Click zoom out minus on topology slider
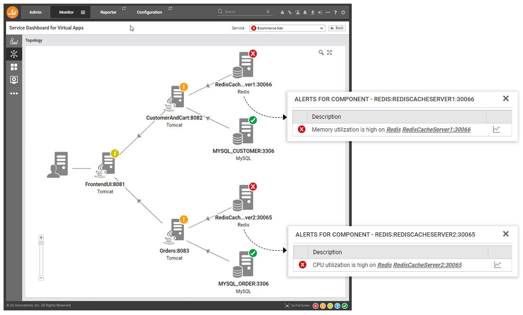 [x=41, y=277]
